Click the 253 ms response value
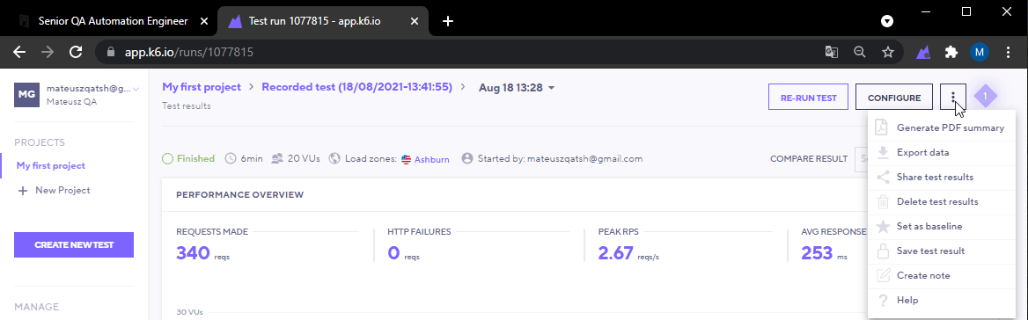This screenshot has width=1028, height=320. [x=817, y=252]
